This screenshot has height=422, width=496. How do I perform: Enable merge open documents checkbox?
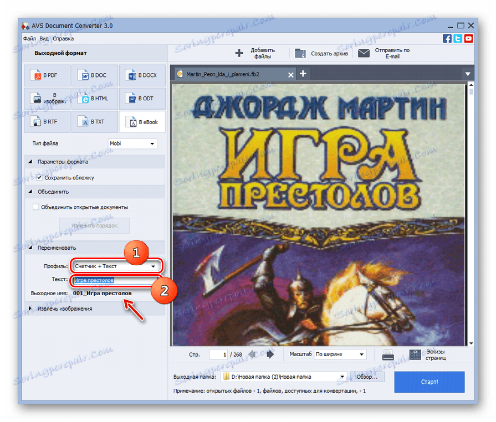tap(35, 207)
